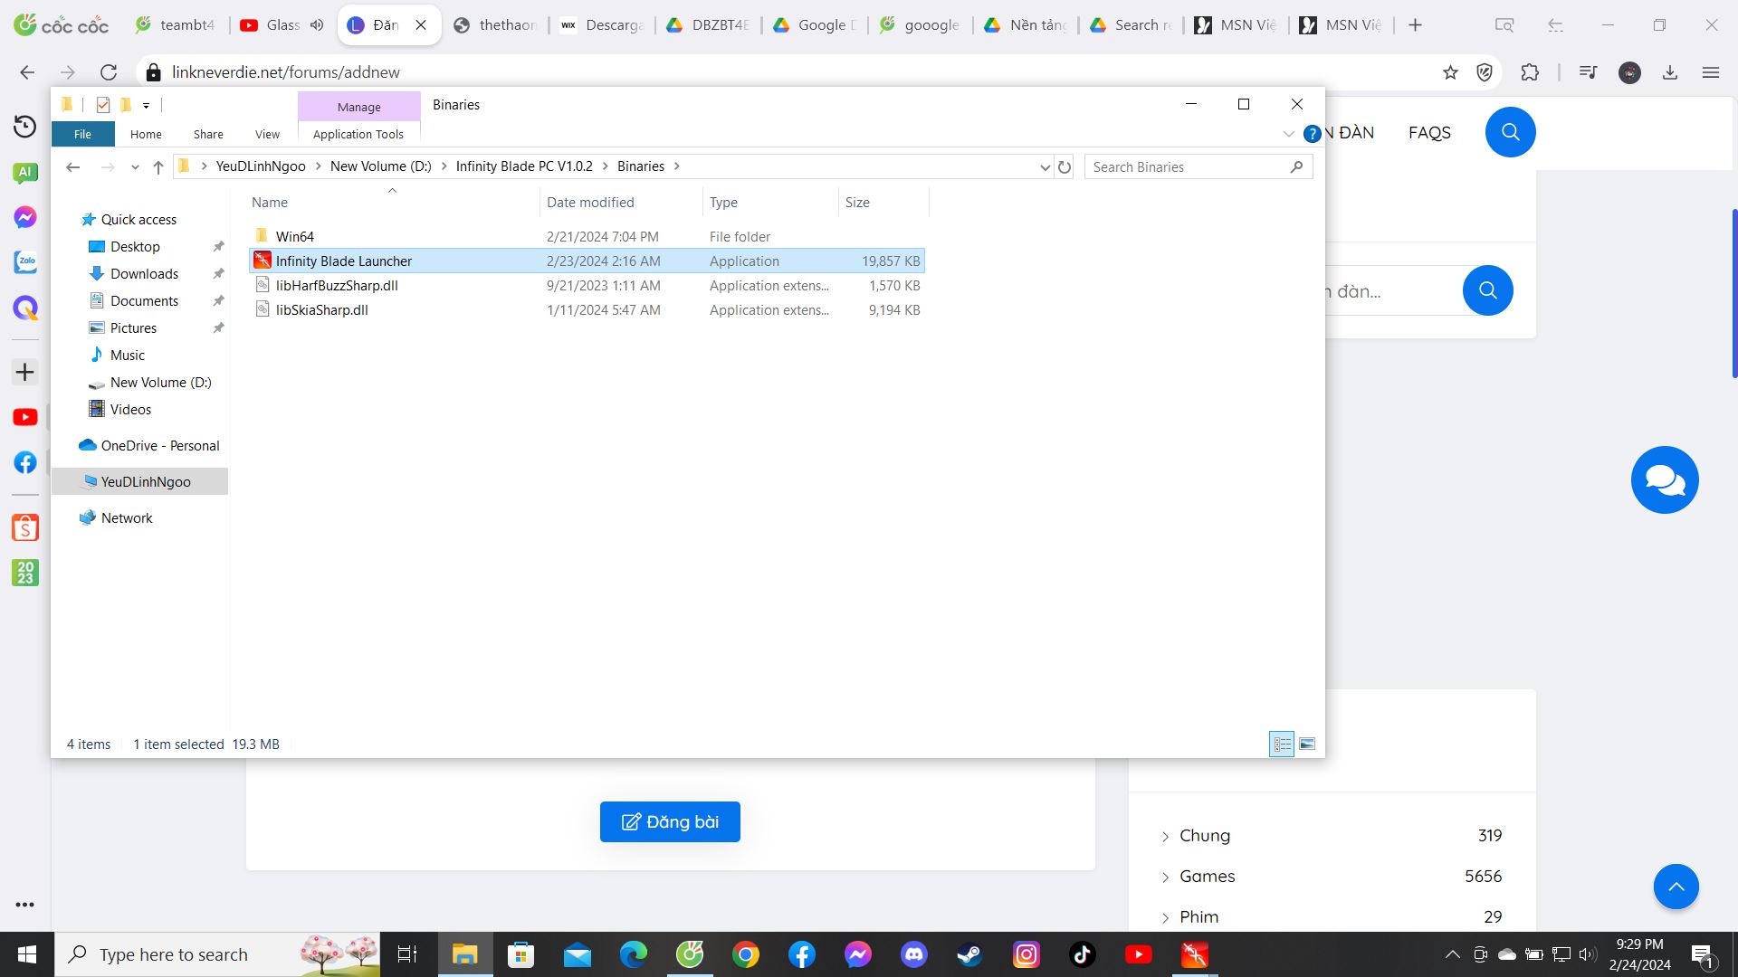Open the Coc Coc main menu icon

(x=1710, y=72)
